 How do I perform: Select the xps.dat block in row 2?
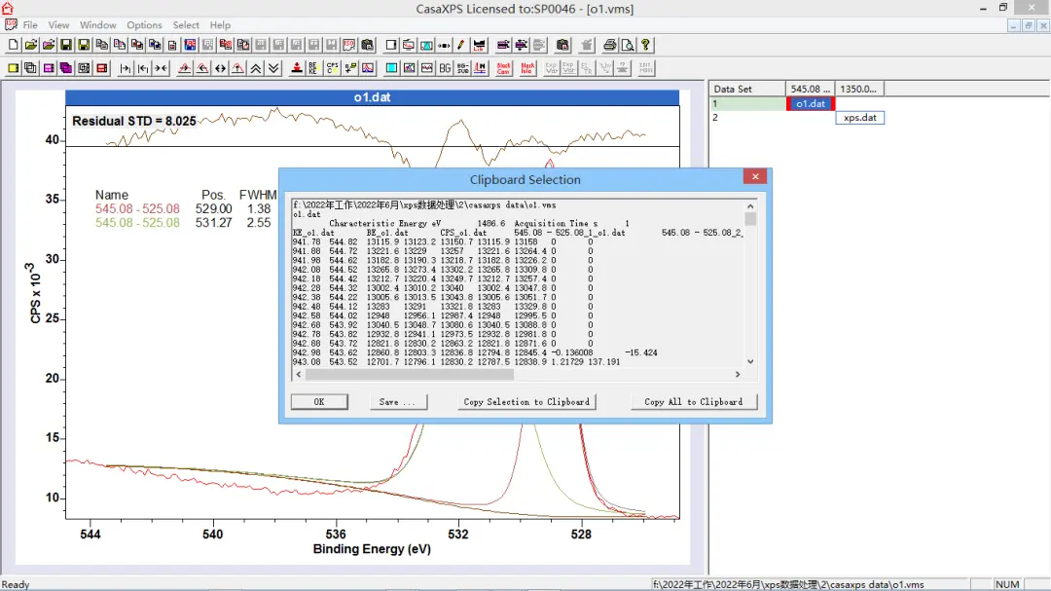pyautogui.click(x=859, y=118)
